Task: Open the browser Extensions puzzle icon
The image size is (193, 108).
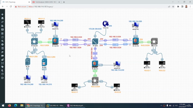Action: point(178,7)
